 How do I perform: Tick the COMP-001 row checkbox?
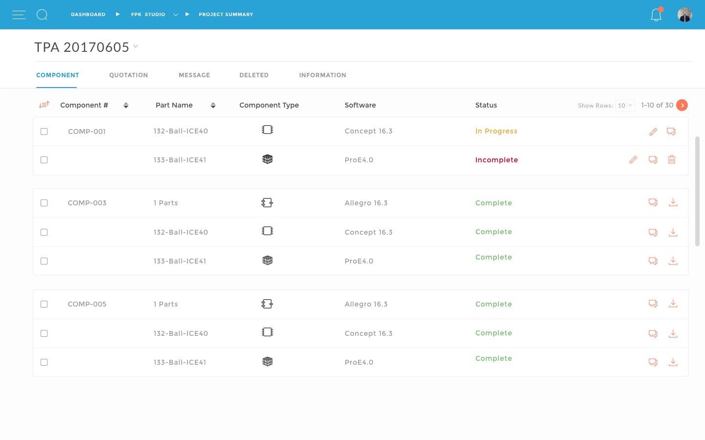(44, 132)
